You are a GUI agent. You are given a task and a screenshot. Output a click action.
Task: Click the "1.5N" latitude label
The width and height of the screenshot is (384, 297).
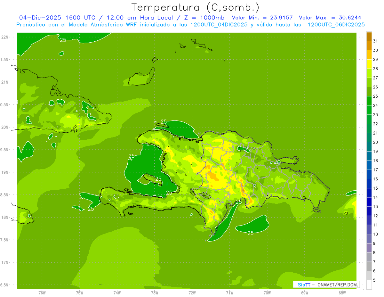pyautogui.click(x=5, y=60)
